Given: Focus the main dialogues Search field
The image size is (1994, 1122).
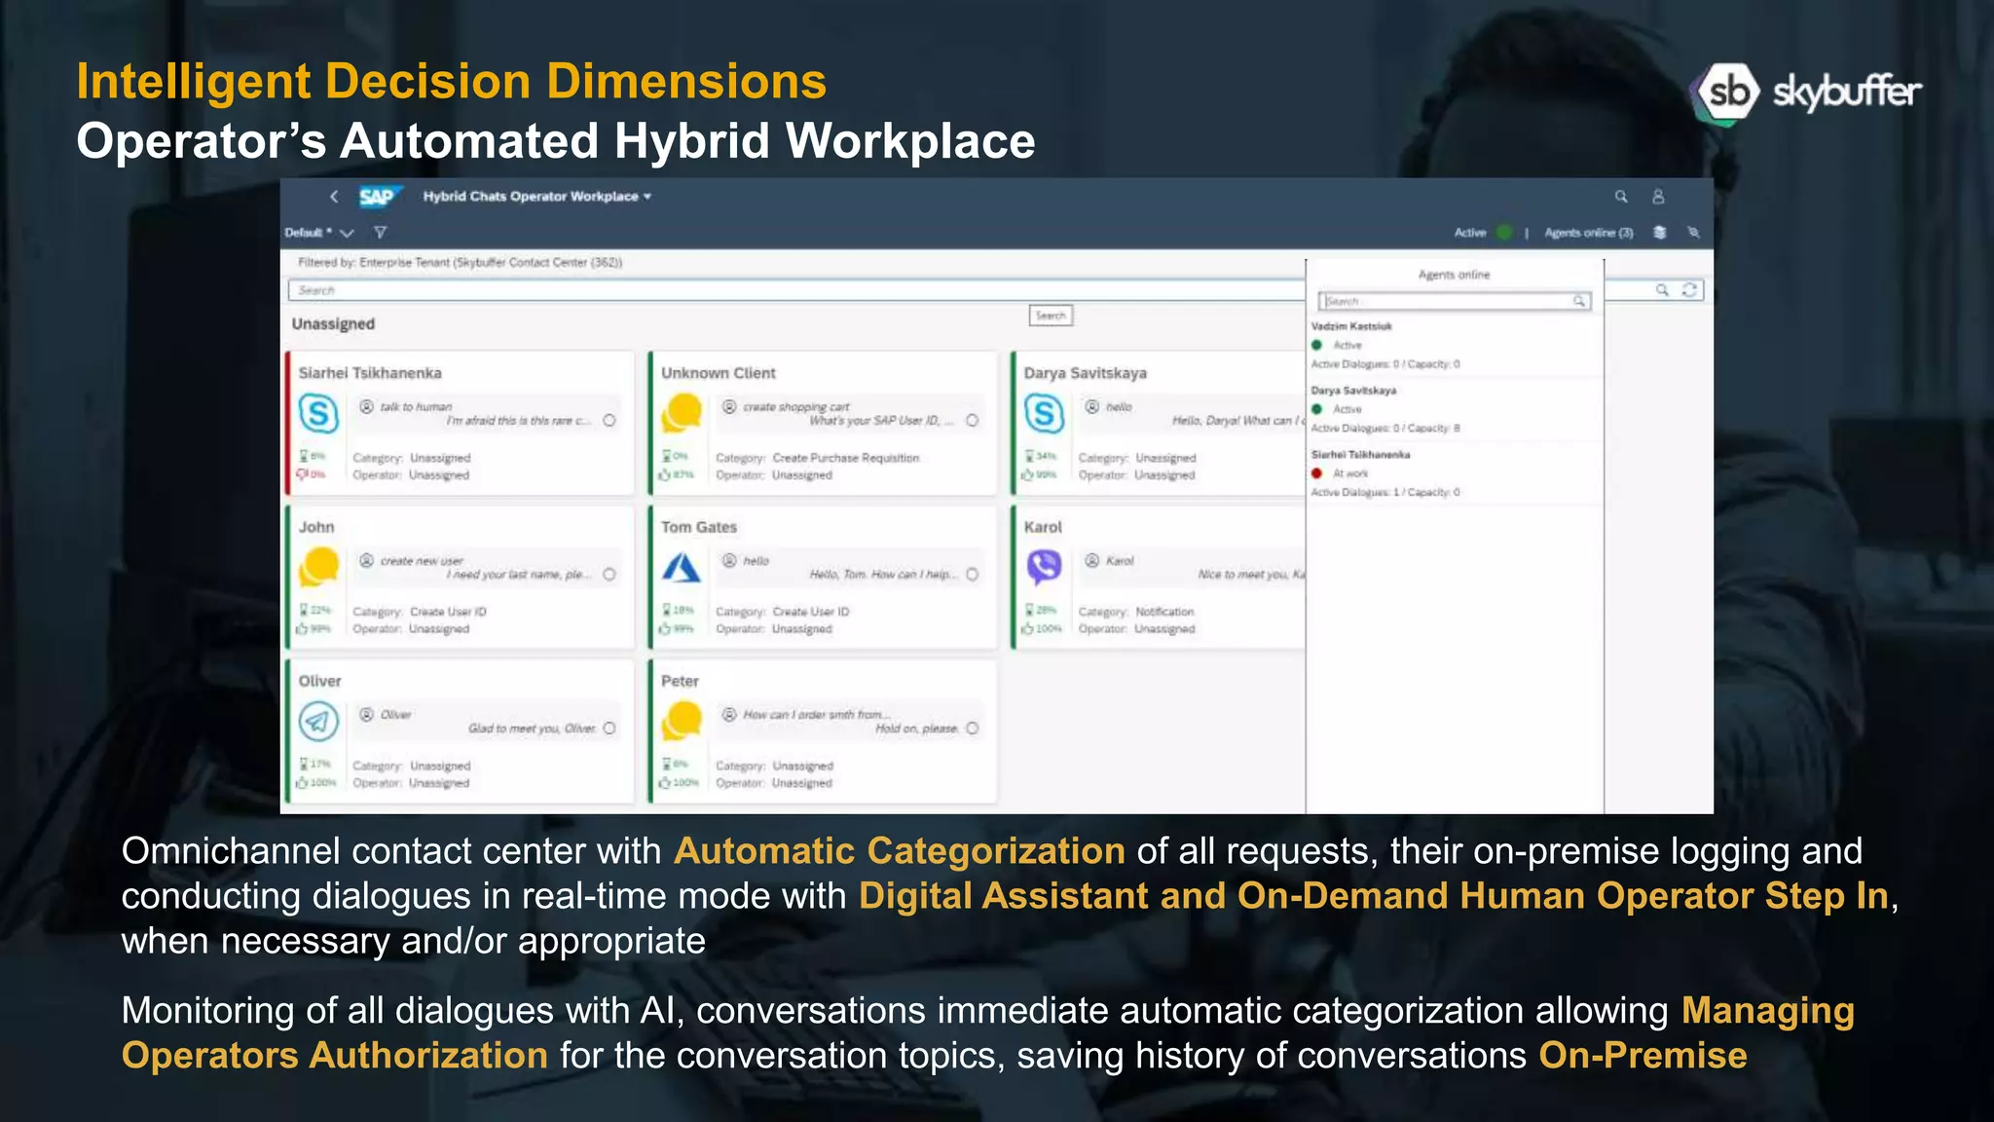Looking at the screenshot, I should click(796, 290).
